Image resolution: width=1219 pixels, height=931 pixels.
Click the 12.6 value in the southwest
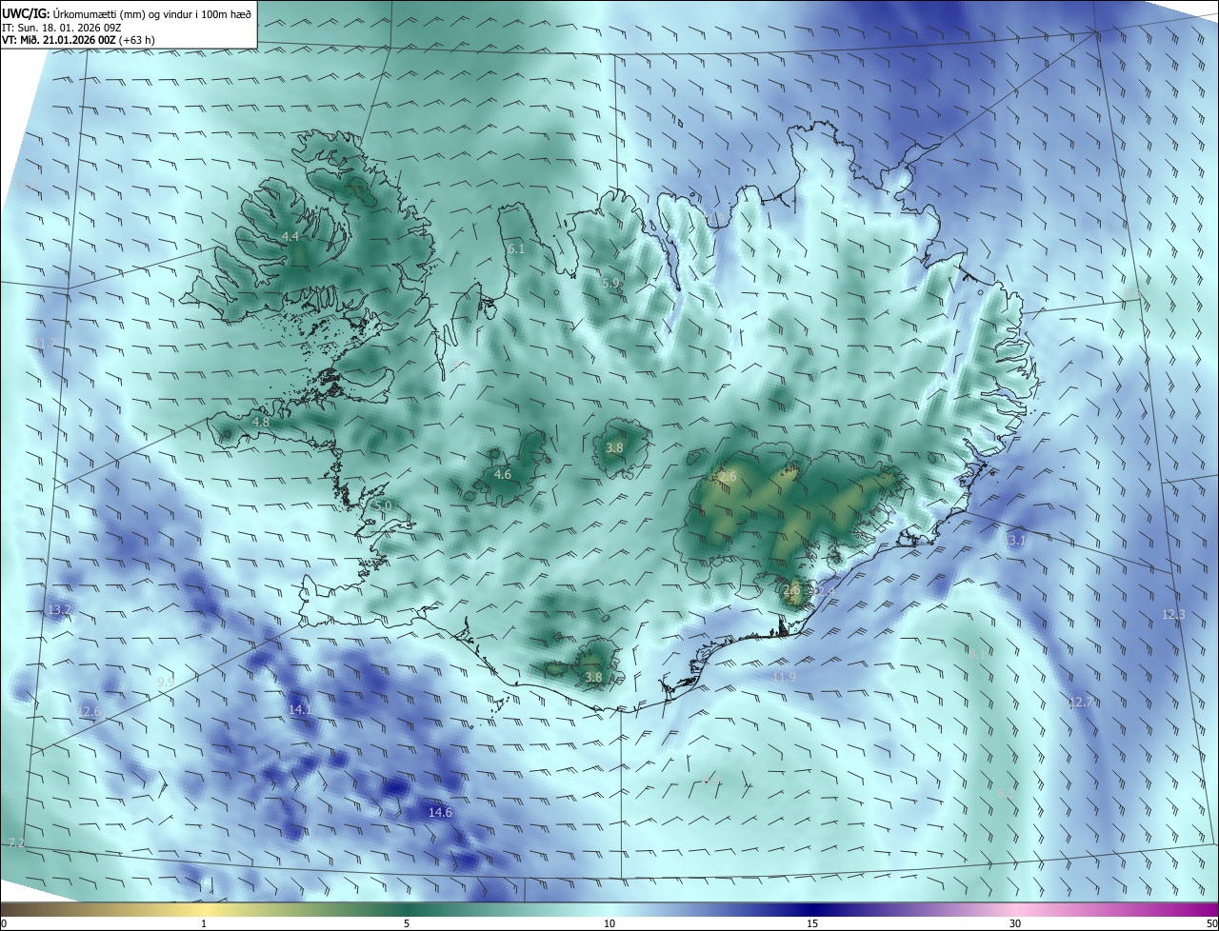(89, 711)
